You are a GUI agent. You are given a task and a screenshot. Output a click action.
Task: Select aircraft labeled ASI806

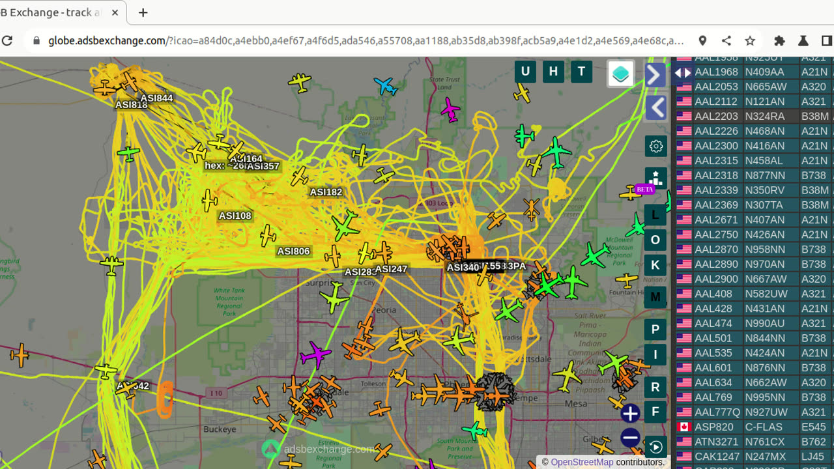click(x=293, y=251)
